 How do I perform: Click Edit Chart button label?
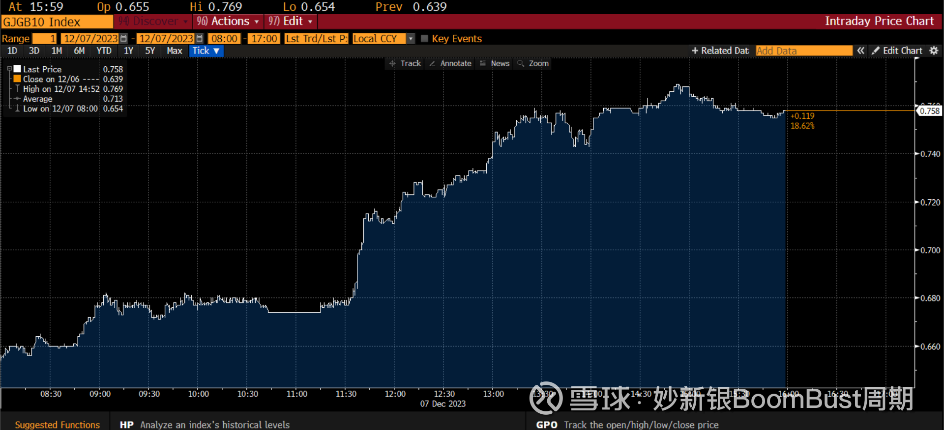[903, 51]
